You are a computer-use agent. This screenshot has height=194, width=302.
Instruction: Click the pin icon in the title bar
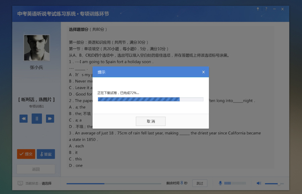point(258,9)
